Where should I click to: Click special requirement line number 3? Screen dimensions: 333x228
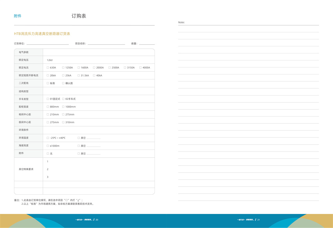48,177
